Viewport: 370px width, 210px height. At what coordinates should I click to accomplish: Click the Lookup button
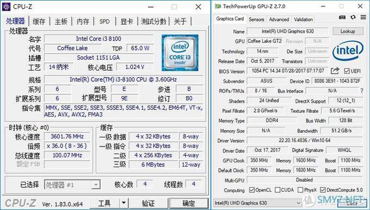[348, 31]
